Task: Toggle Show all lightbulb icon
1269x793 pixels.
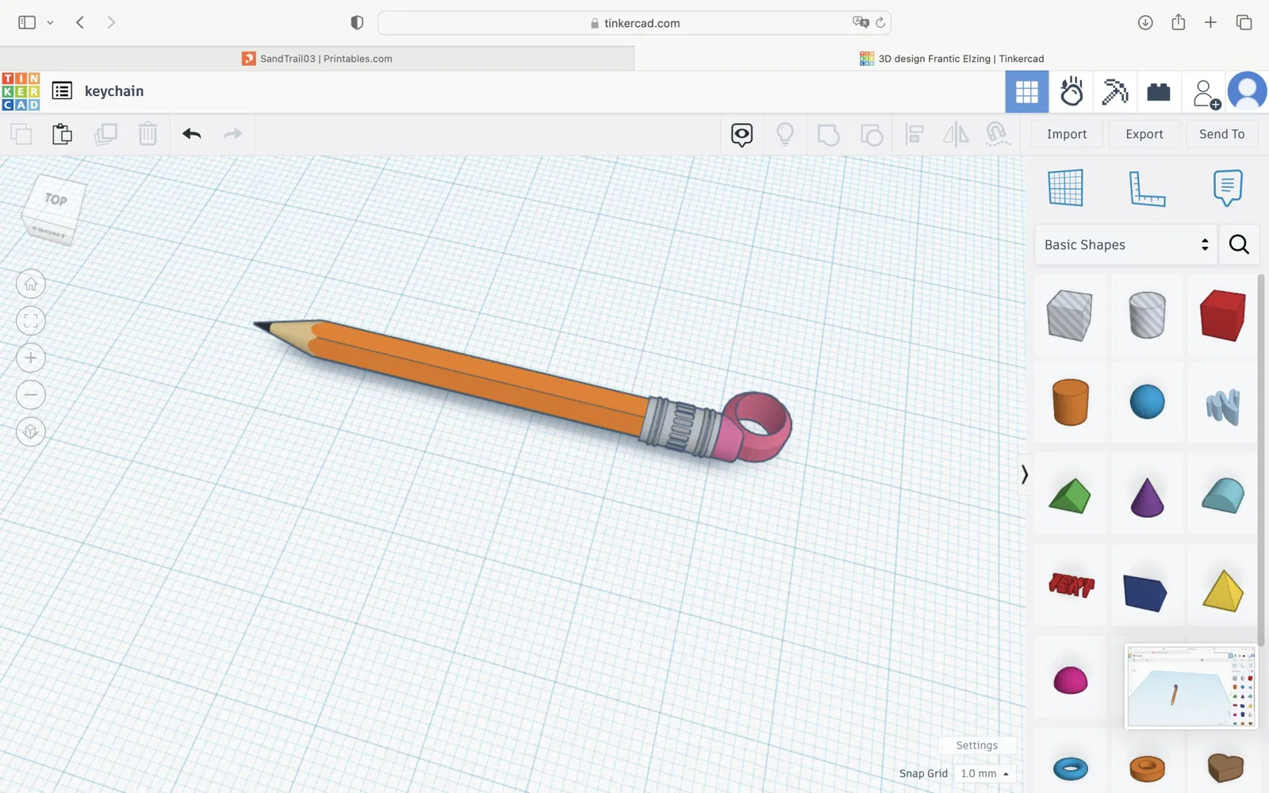Action: 784,134
